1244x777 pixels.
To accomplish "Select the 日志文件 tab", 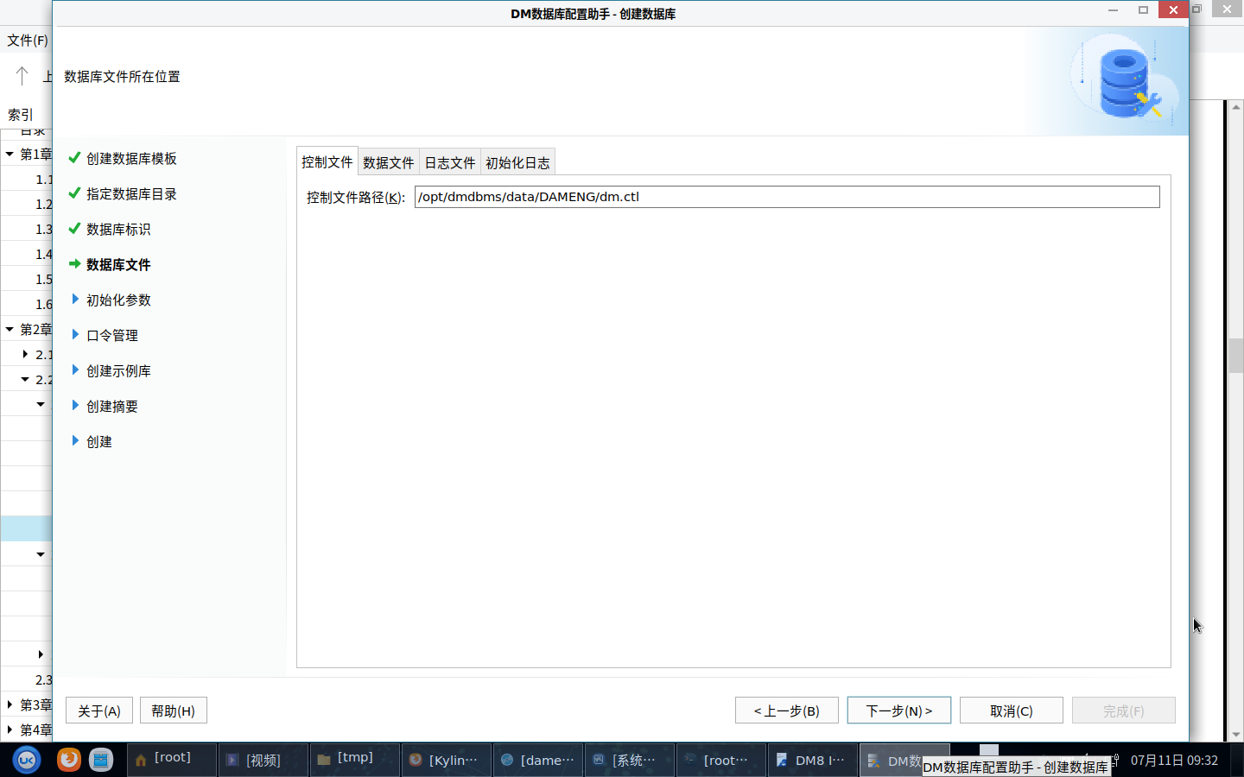I will [449, 162].
